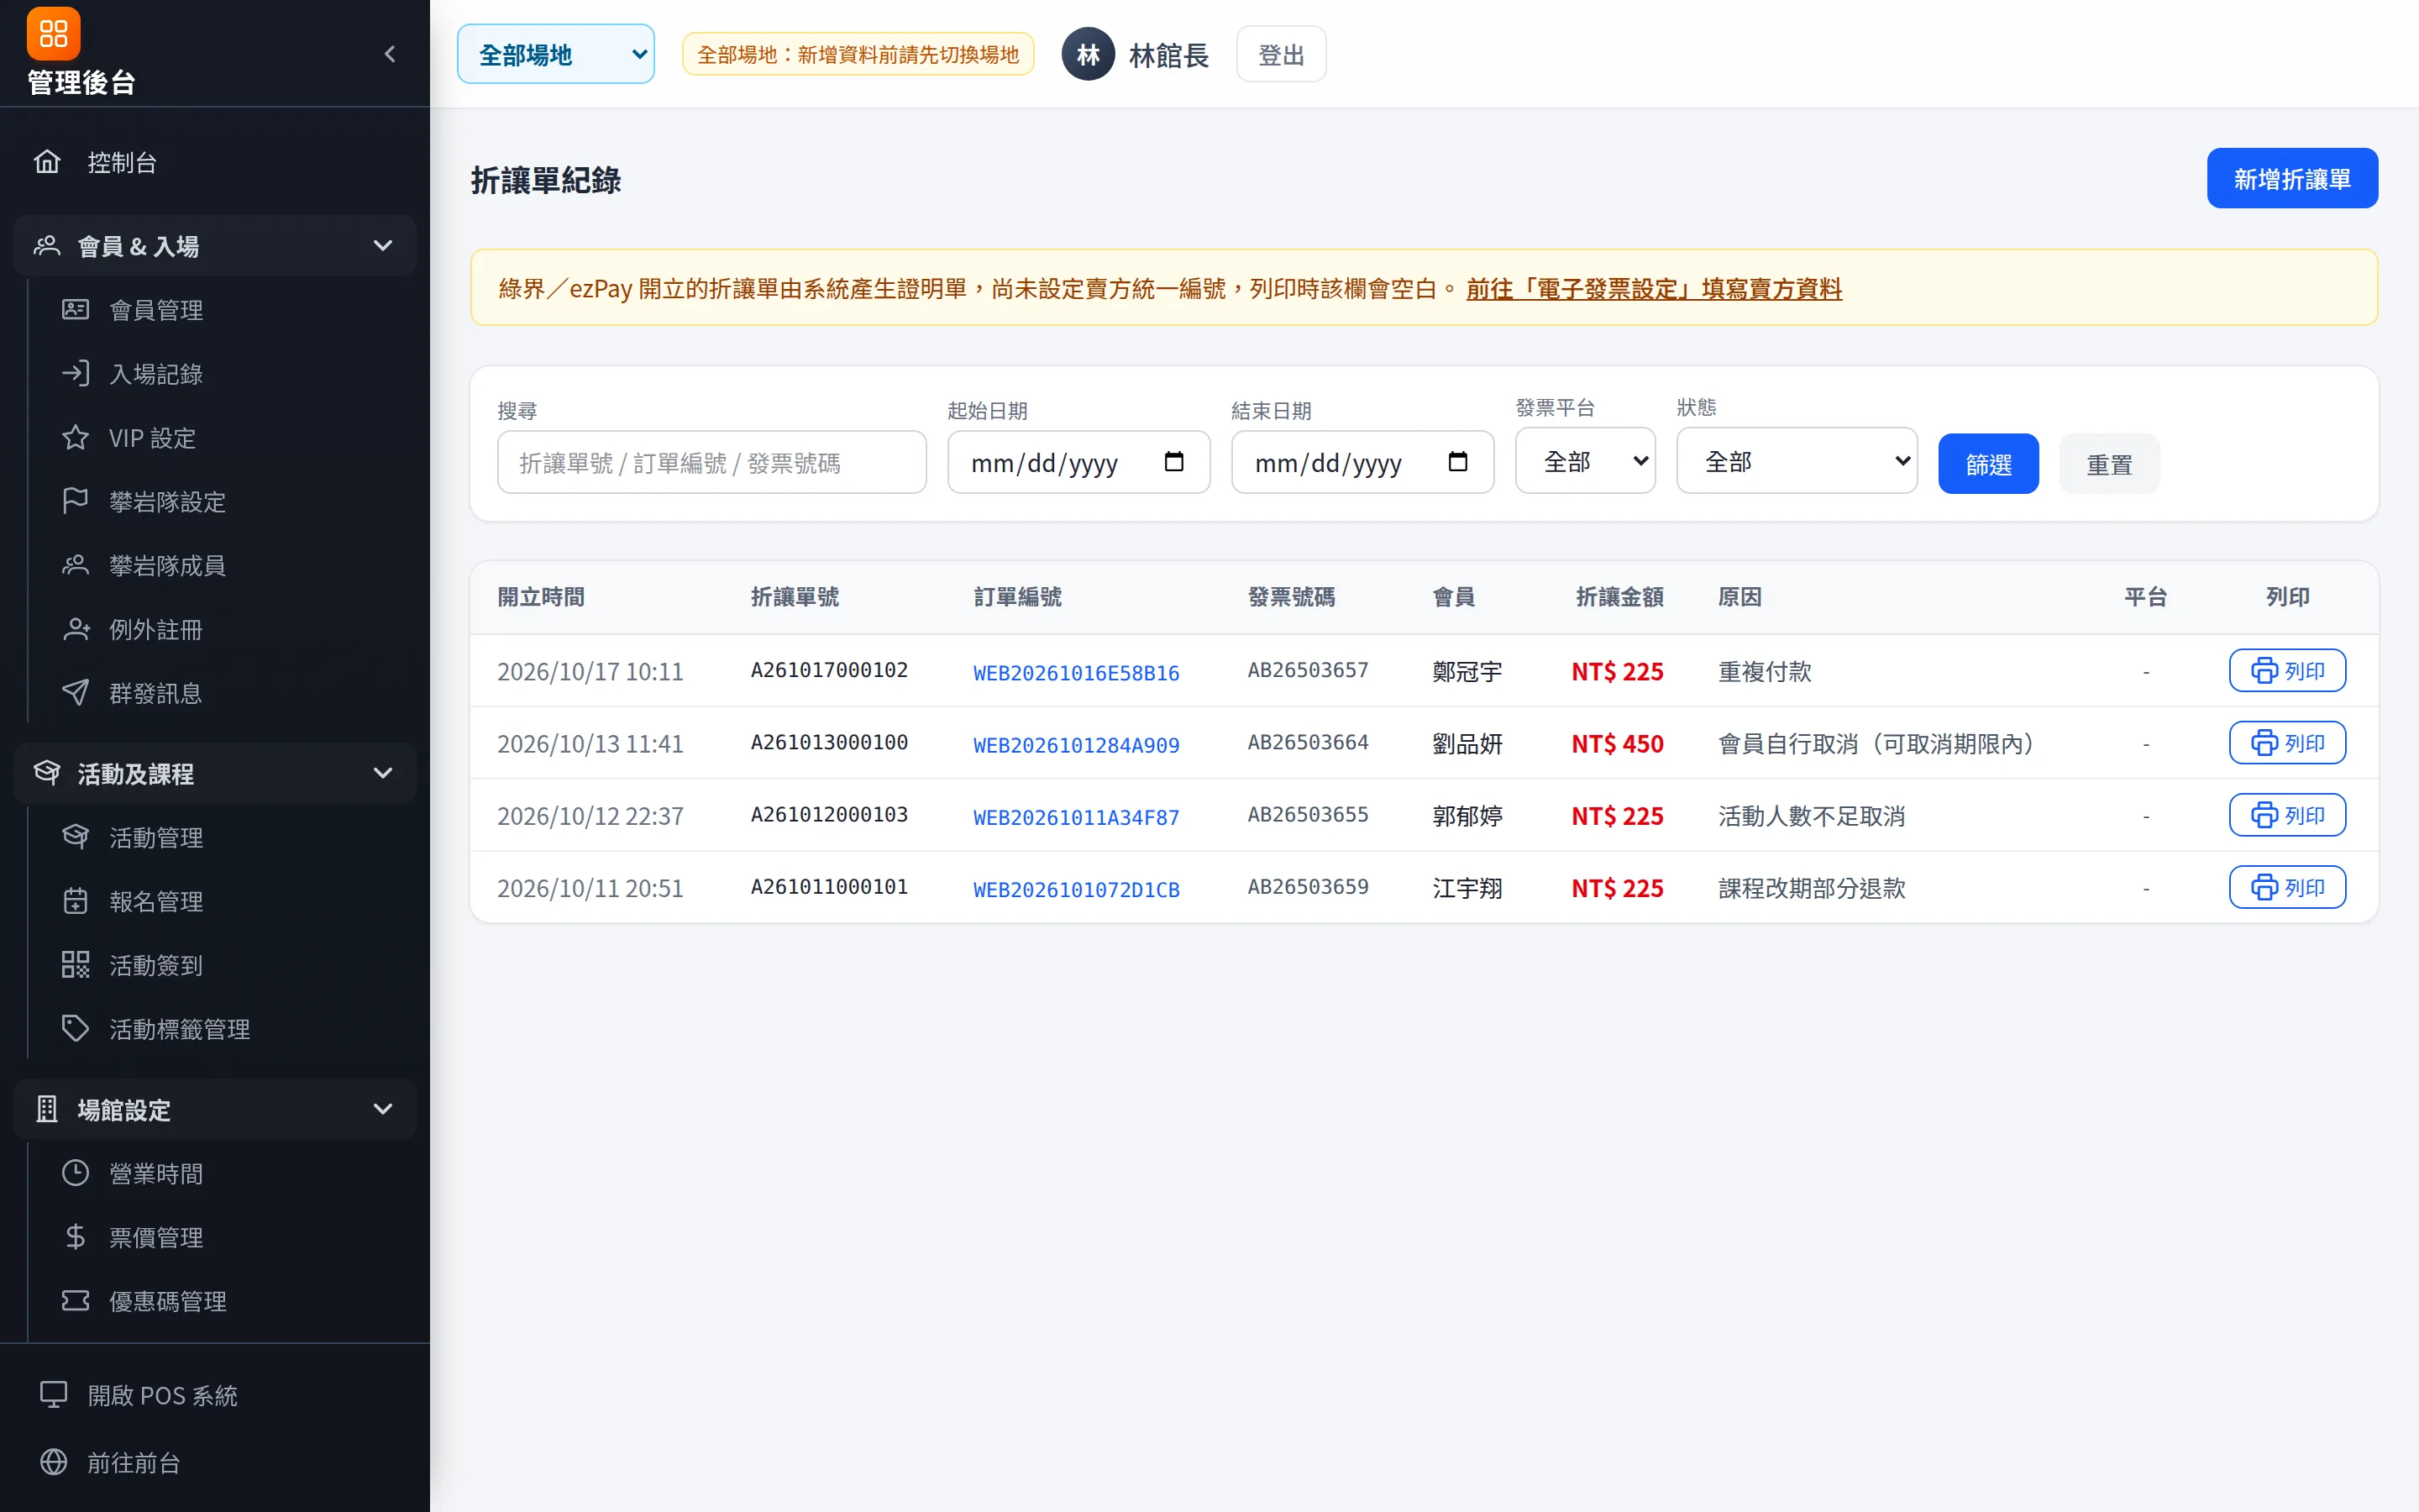Click the 篩選 filter button

coord(1988,464)
